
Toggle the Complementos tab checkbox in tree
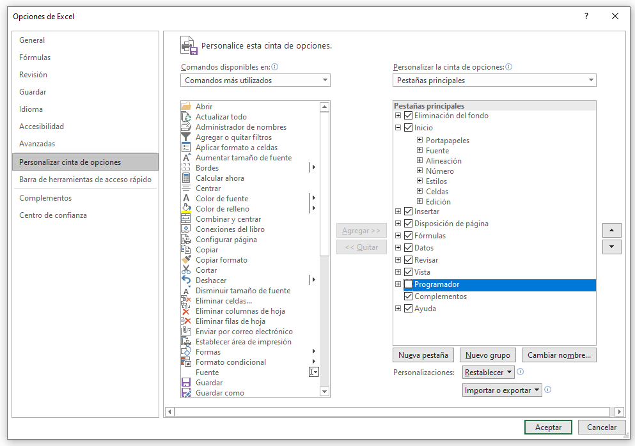click(x=408, y=296)
